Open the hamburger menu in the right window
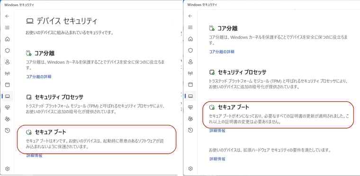Viewport: 360px width, 176px height. (x=190, y=27)
